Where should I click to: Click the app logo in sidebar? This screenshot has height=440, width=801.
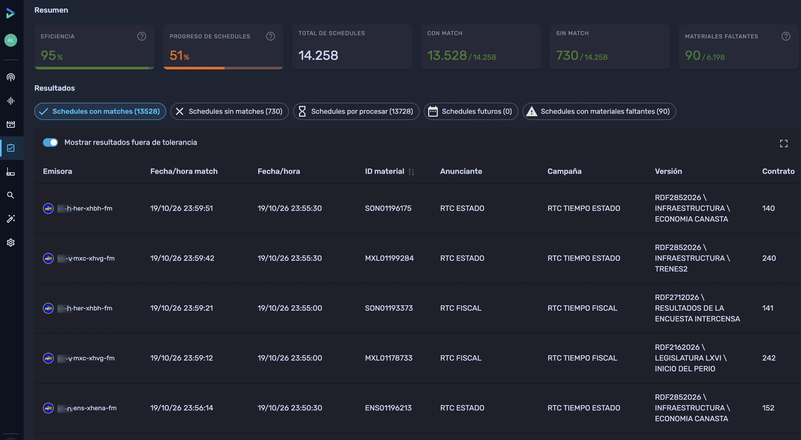11,13
